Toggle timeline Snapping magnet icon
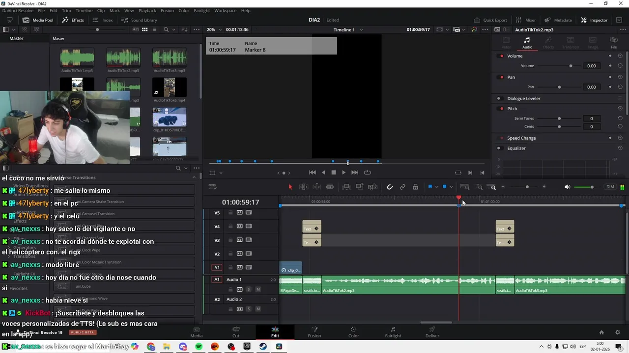The image size is (629, 353). click(390, 187)
